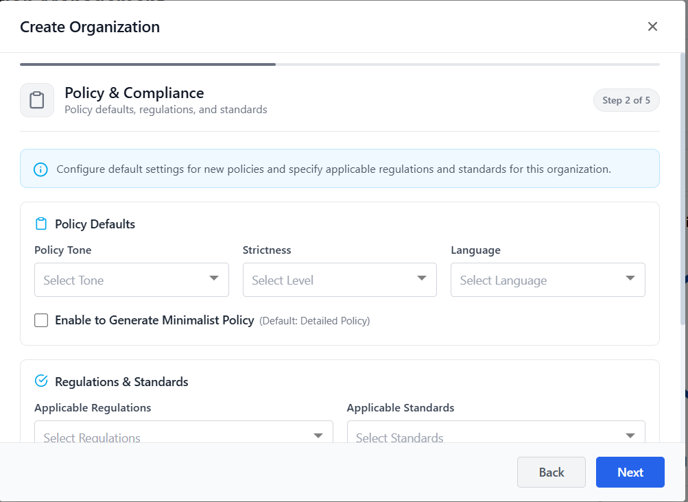
Task: Expand the Applicable Standards dropdown
Action: coord(496,432)
